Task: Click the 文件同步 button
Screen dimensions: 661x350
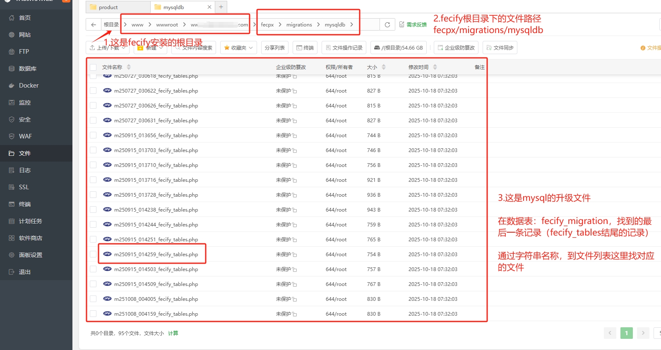Action: [x=500, y=48]
